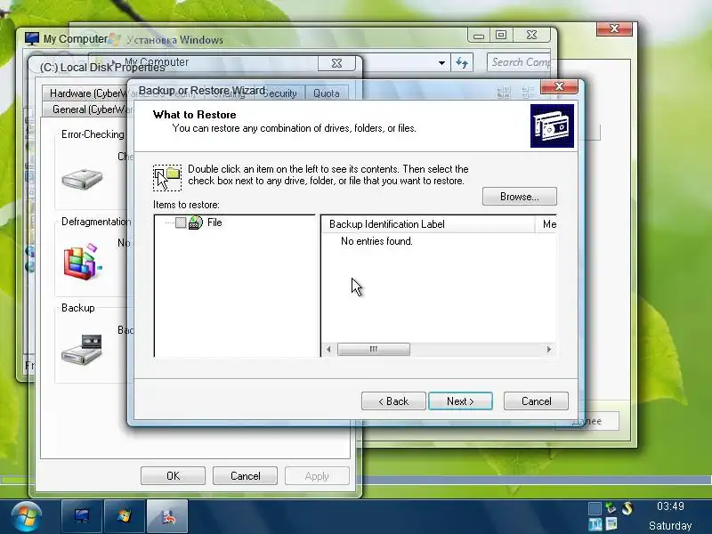Click the Backup Identification Label column header

click(428, 224)
